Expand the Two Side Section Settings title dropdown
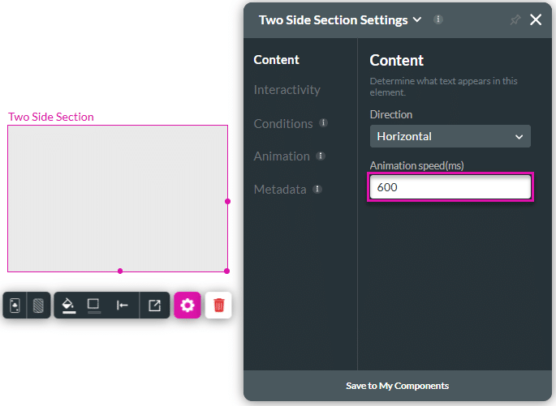556x406 pixels. [x=417, y=20]
